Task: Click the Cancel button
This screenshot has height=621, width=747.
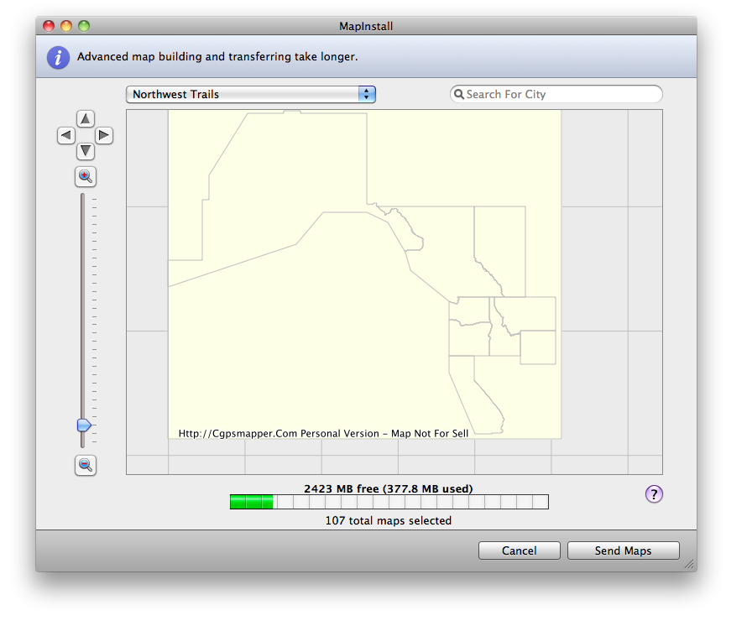Action: (519, 551)
